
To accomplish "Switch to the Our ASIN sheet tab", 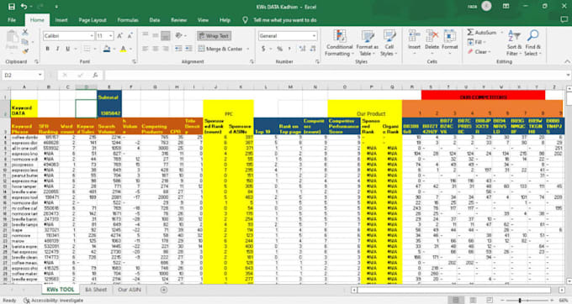I will tap(130, 290).
